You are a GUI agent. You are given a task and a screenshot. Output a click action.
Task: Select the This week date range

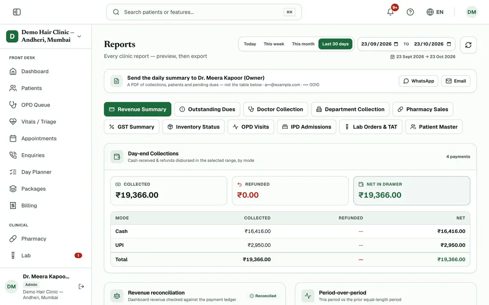pyautogui.click(x=274, y=44)
